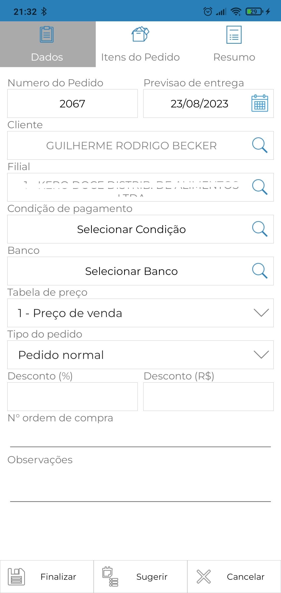
Task: Focus the Nº ordem de compra field
Action: (140, 437)
